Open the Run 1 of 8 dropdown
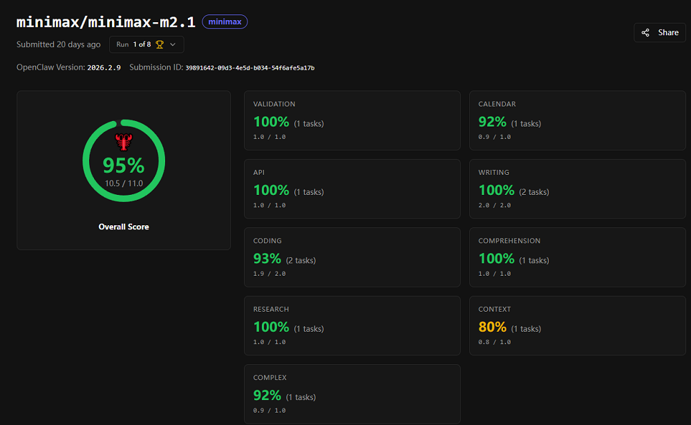This screenshot has height=425, width=691. 146,44
